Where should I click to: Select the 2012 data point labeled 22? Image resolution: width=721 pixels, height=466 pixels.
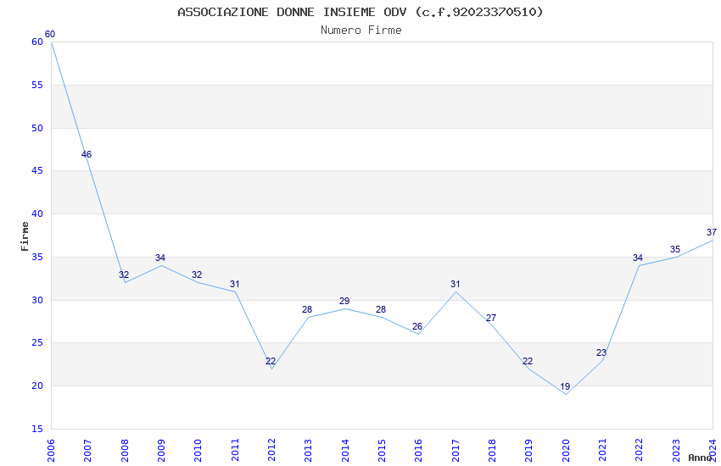coord(271,361)
